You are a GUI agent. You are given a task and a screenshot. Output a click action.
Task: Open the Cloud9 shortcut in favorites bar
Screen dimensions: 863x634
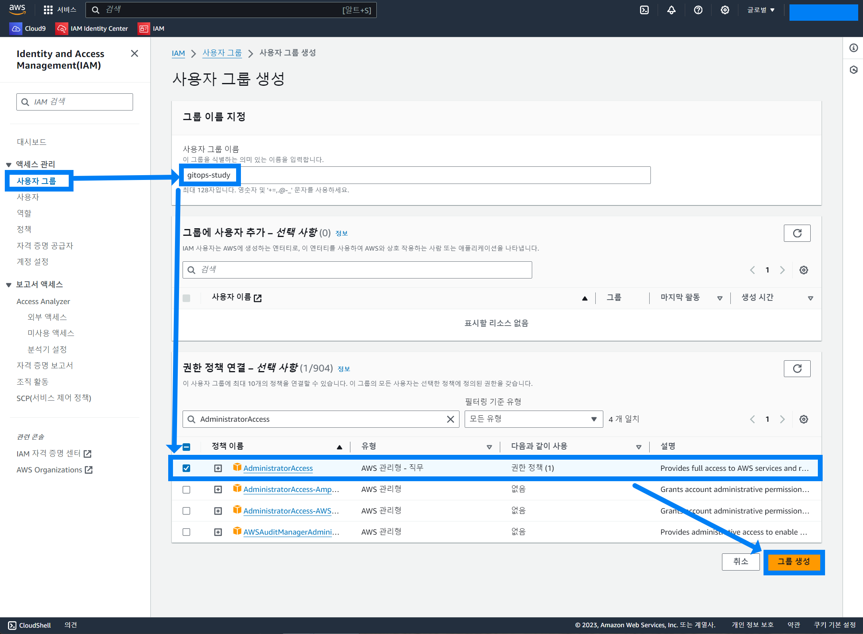coord(28,29)
